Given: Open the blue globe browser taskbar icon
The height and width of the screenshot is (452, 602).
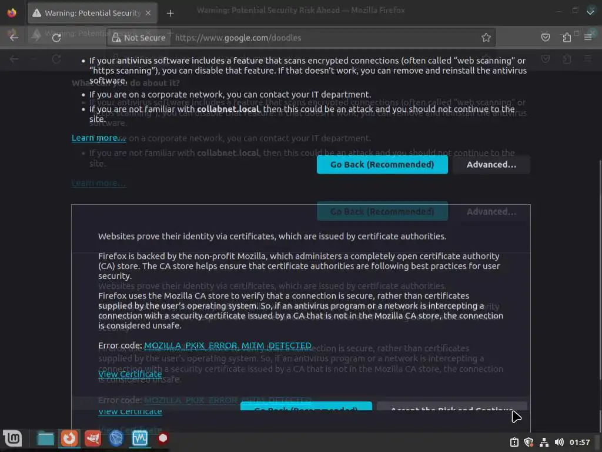Looking at the screenshot, I should 116,438.
